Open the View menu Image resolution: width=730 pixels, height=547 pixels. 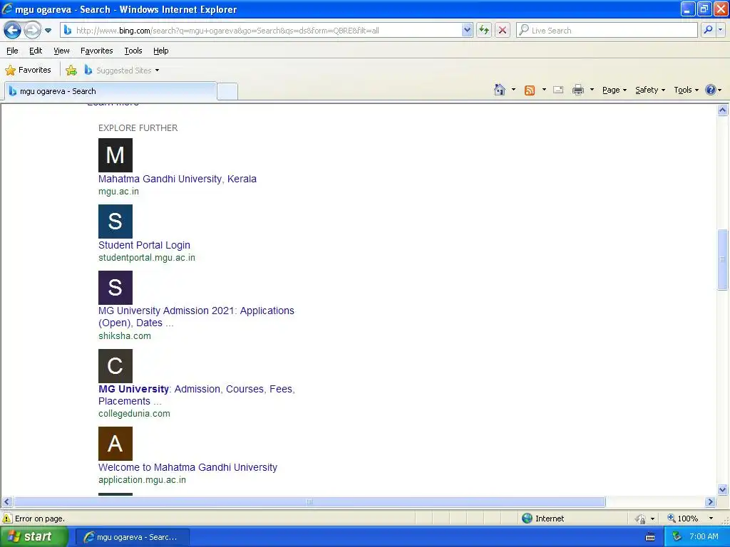coord(61,51)
